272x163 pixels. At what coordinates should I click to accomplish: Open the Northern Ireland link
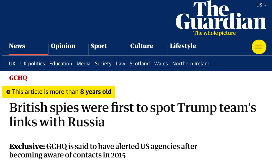[191, 64]
